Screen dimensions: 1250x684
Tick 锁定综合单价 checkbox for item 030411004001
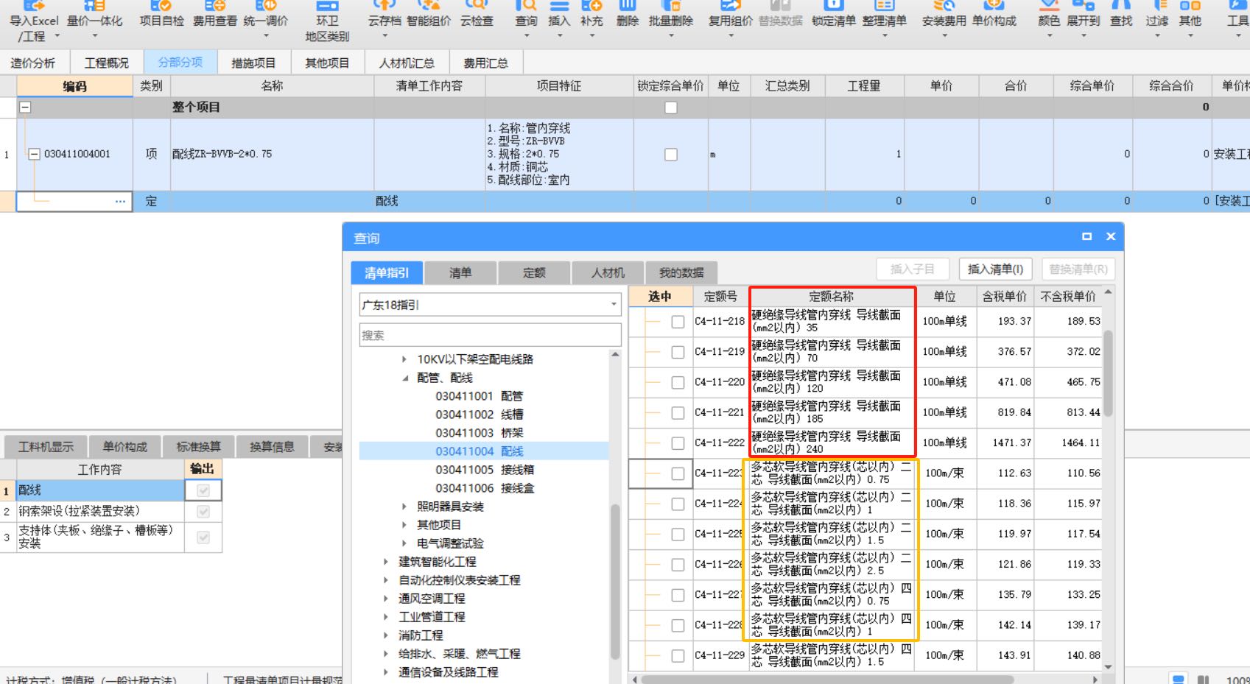click(x=671, y=155)
